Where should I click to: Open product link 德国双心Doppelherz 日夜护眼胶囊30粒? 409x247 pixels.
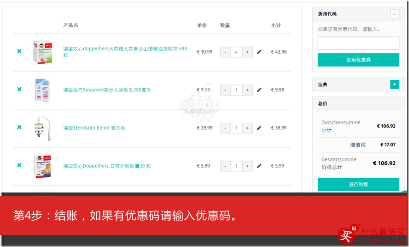107,166
